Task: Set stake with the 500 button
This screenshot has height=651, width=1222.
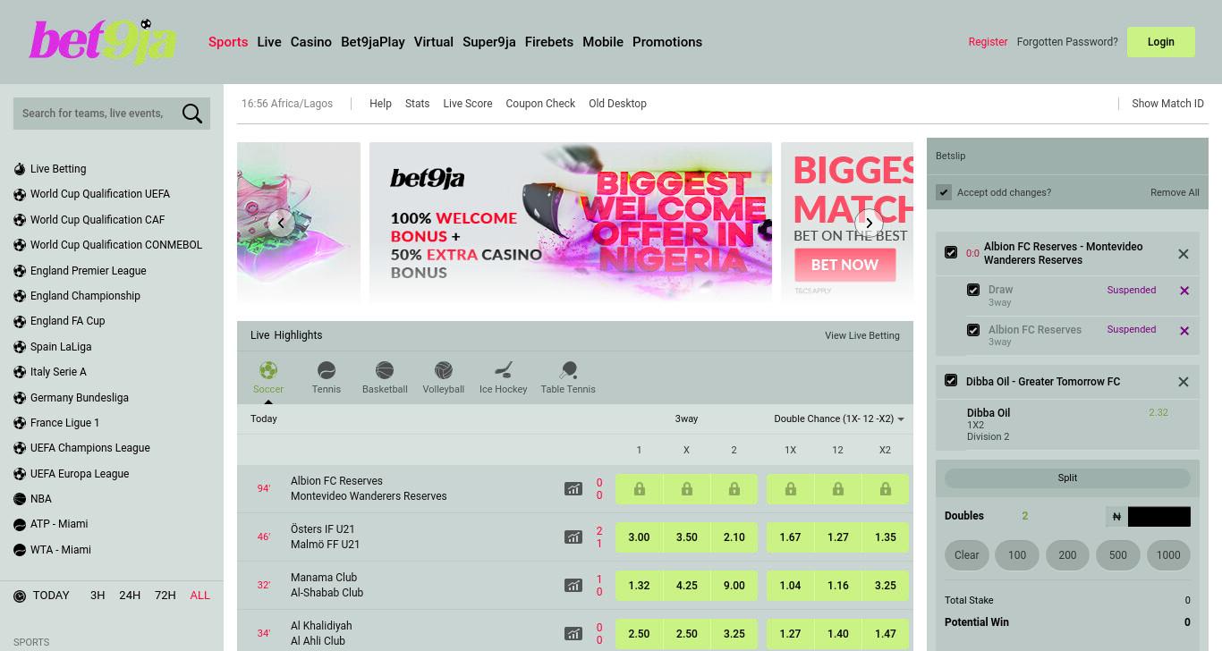Action: pos(1118,555)
